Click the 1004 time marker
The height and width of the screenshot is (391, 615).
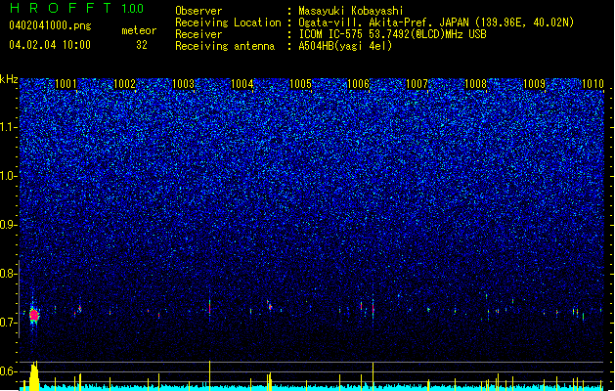242,84
